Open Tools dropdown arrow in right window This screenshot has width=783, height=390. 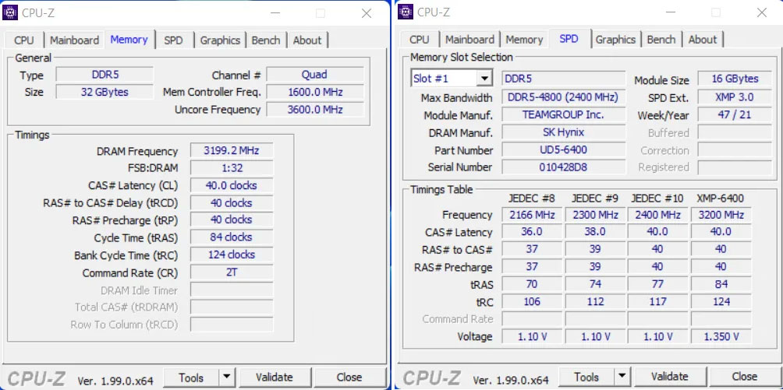tap(622, 377)
